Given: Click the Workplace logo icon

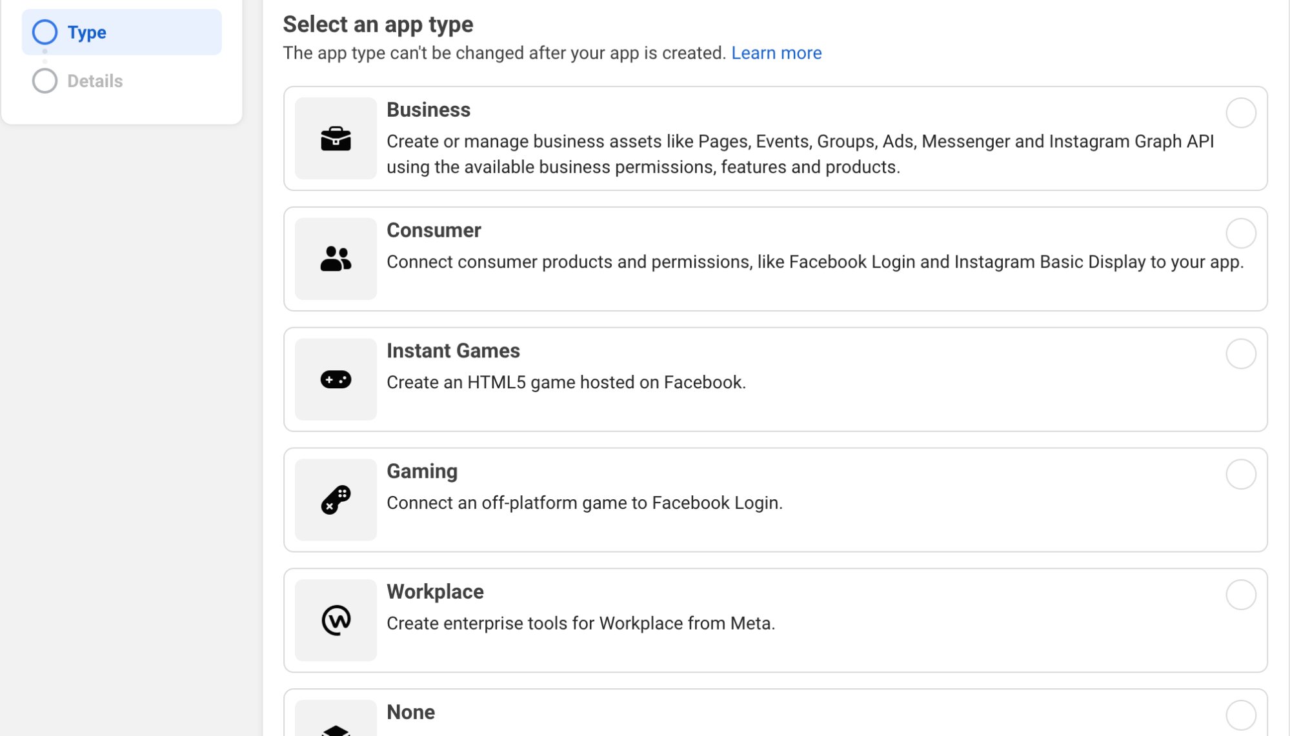Looking at the screenshot, I should click(x=336, y=620).
